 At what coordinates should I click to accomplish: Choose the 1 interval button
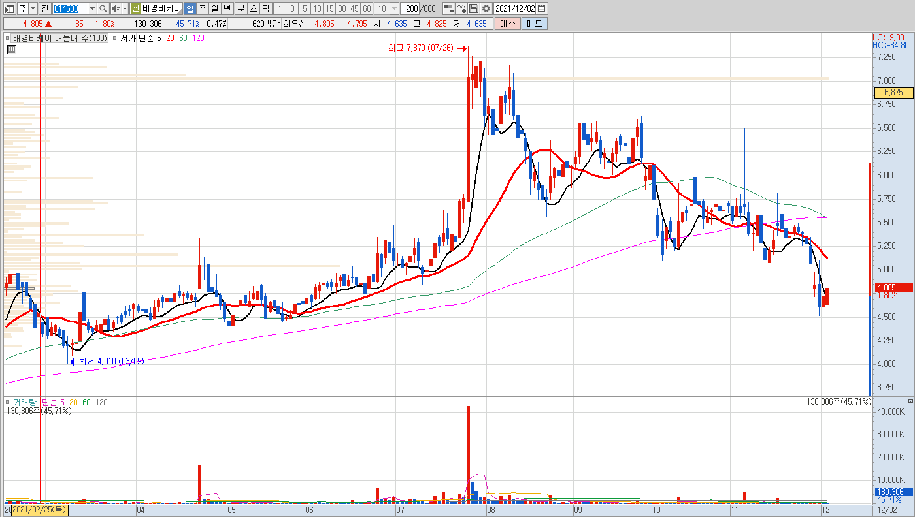click(x=279, y=8)
